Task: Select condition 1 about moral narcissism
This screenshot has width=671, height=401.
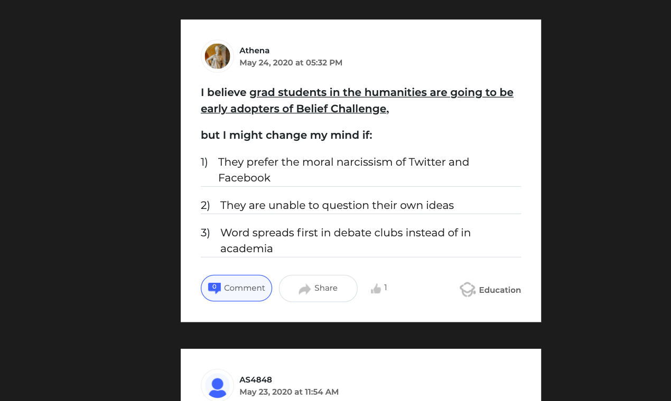Action: 343,169
